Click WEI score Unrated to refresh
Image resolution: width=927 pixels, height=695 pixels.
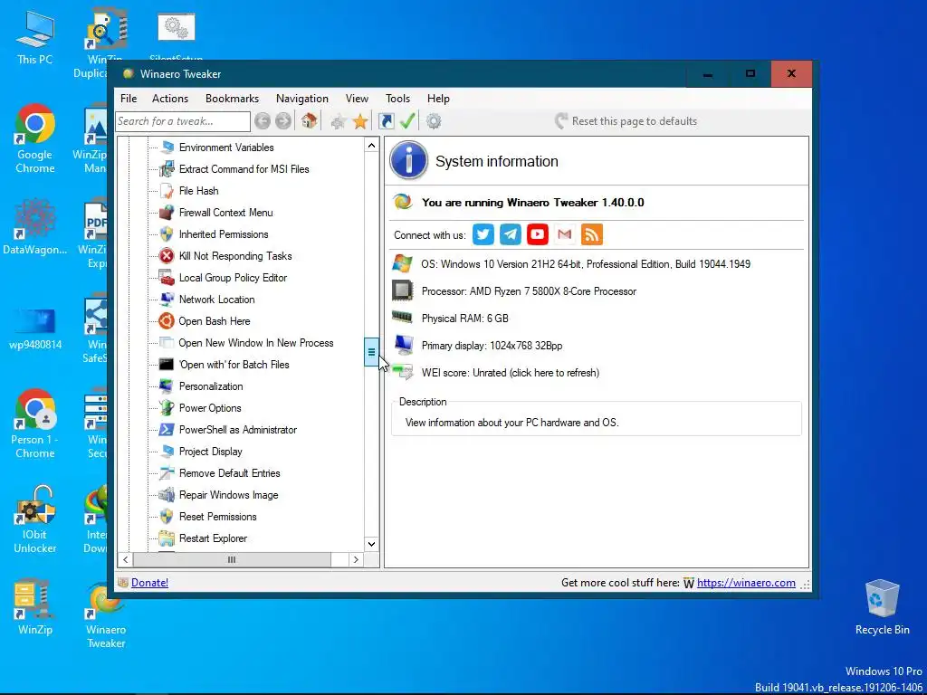point(511,373)
